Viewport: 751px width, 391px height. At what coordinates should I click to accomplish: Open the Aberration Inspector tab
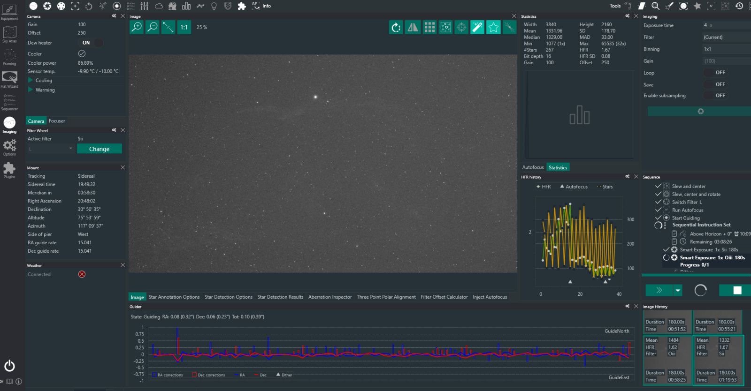pos(330,297)
